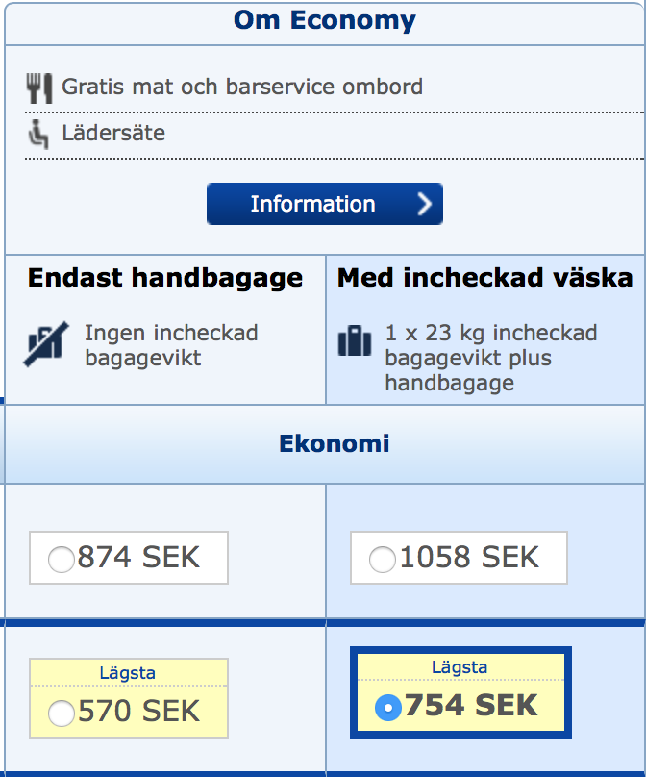Click the 1 x 23 kg baggage description
646x777 pixels.
click(x=490, y=358)
